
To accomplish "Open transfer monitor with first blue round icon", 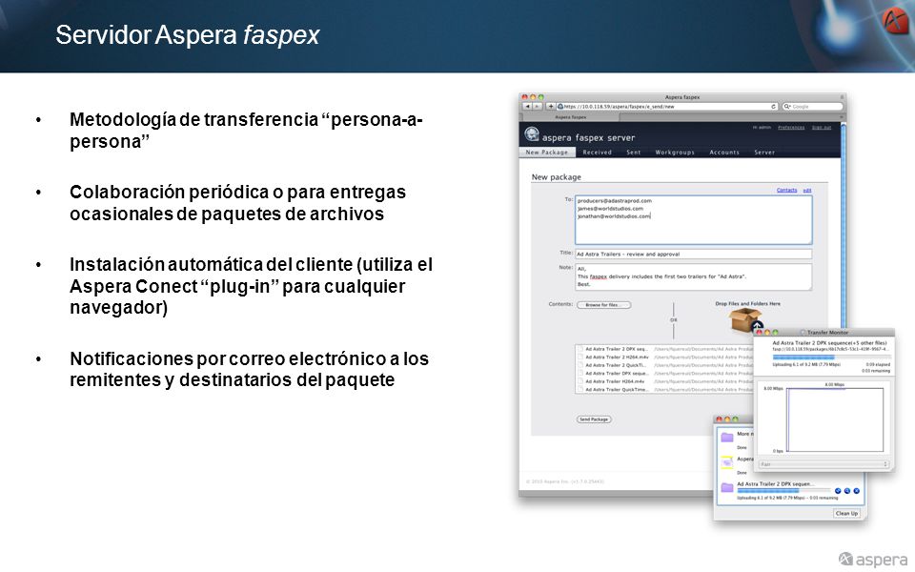I will pyautogui.click(x=838, y=491).
